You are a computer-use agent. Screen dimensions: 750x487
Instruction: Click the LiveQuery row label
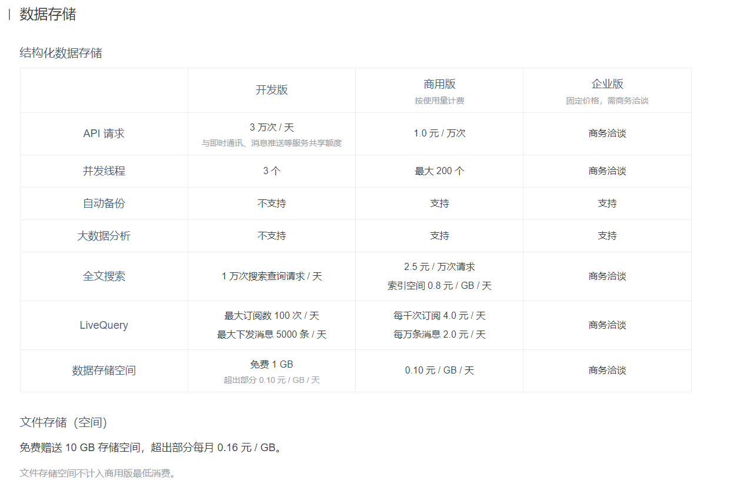tap(104, 325)
